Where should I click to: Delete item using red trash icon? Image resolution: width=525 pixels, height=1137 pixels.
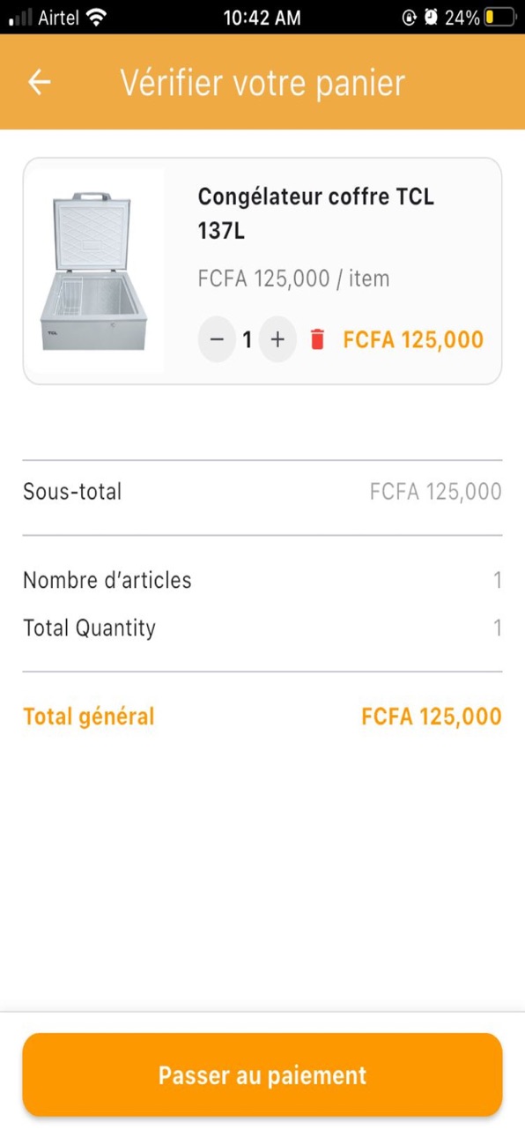tap(318, 339)
